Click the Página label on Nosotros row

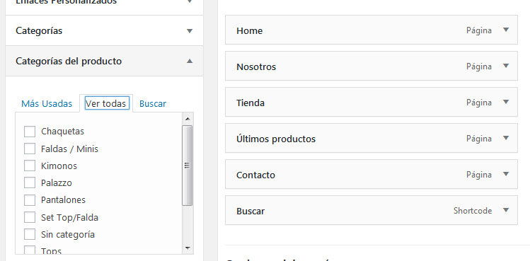click(x=479, y=67)
